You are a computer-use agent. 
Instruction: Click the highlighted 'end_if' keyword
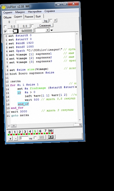pyautogui.click(x=23, y=104)
